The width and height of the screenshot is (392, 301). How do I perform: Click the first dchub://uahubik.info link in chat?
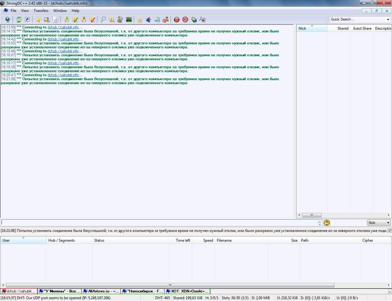pos(63,27)
